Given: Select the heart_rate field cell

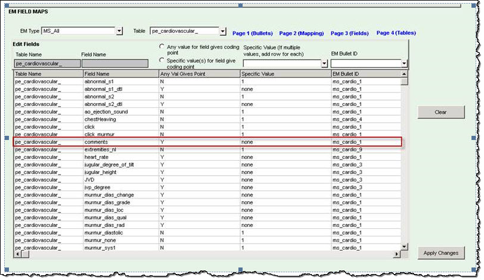Looking at the screenshot, I should pos(121,157).
